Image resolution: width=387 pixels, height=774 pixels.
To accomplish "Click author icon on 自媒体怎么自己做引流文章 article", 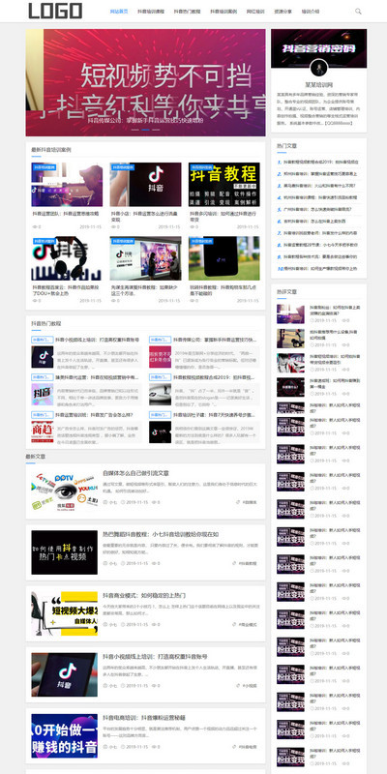I will [x=105, y=502].
